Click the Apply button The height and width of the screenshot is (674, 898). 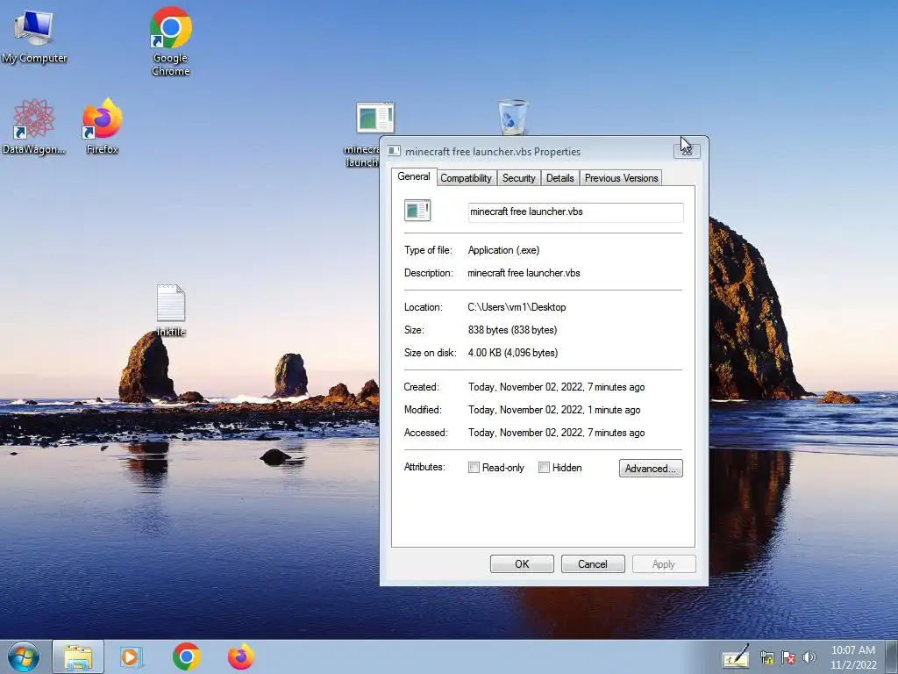tap(664, 564)
